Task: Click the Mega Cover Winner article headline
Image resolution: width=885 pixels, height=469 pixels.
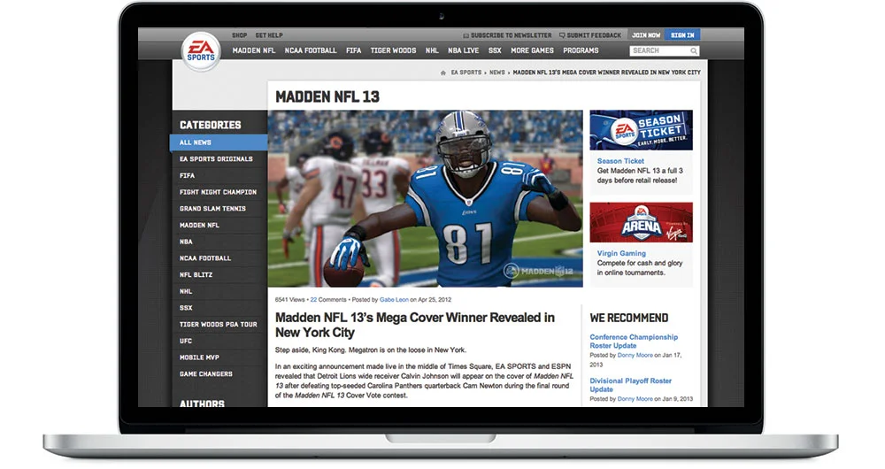Action: (415, 325)
